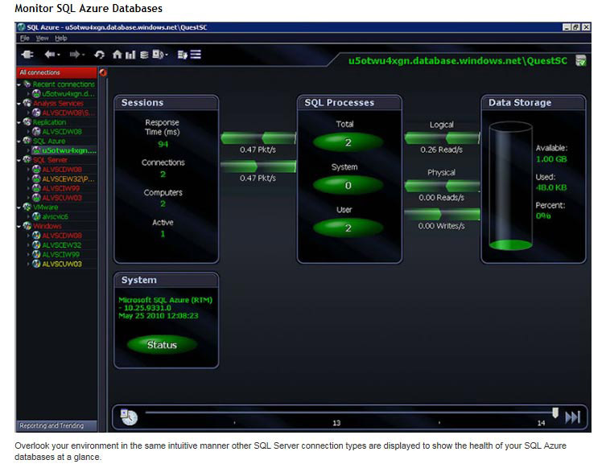Click the alarm log icon beside connection title

tap(580, 60)
